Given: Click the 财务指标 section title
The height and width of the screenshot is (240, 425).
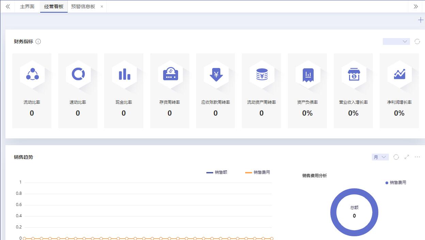Looking at the screenshot, I should (23, 41).
